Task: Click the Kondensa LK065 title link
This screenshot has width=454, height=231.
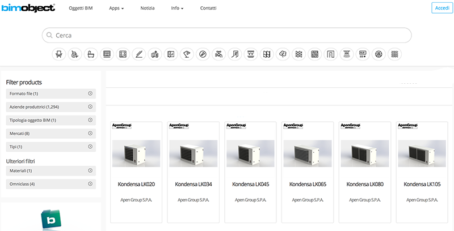Action: [x=308, y=184]
